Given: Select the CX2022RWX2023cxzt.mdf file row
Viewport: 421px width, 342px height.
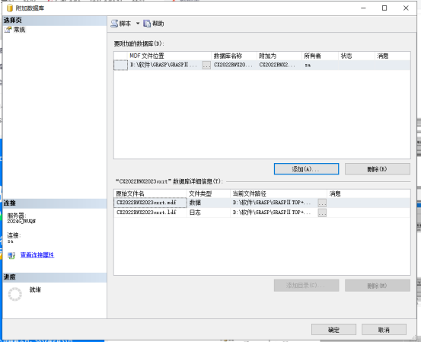Looking at the screenshot, I should (262, 203).
